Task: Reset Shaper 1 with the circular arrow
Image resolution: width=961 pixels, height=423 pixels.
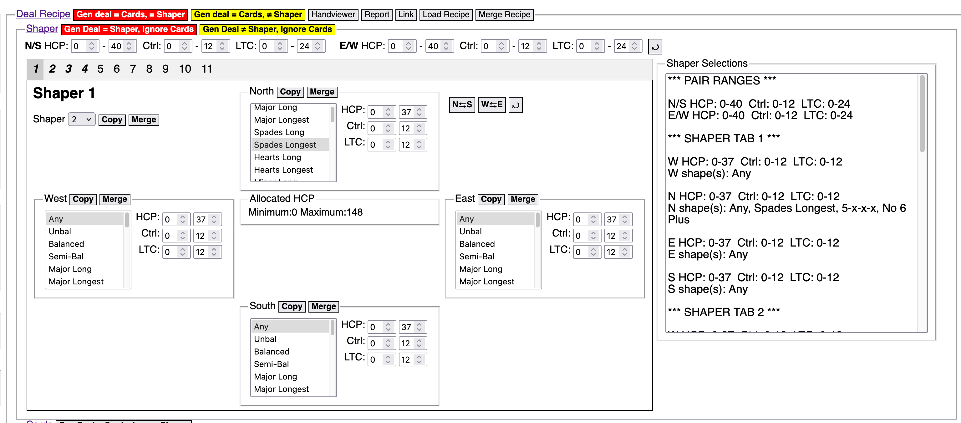Action: tap(516, 105)
